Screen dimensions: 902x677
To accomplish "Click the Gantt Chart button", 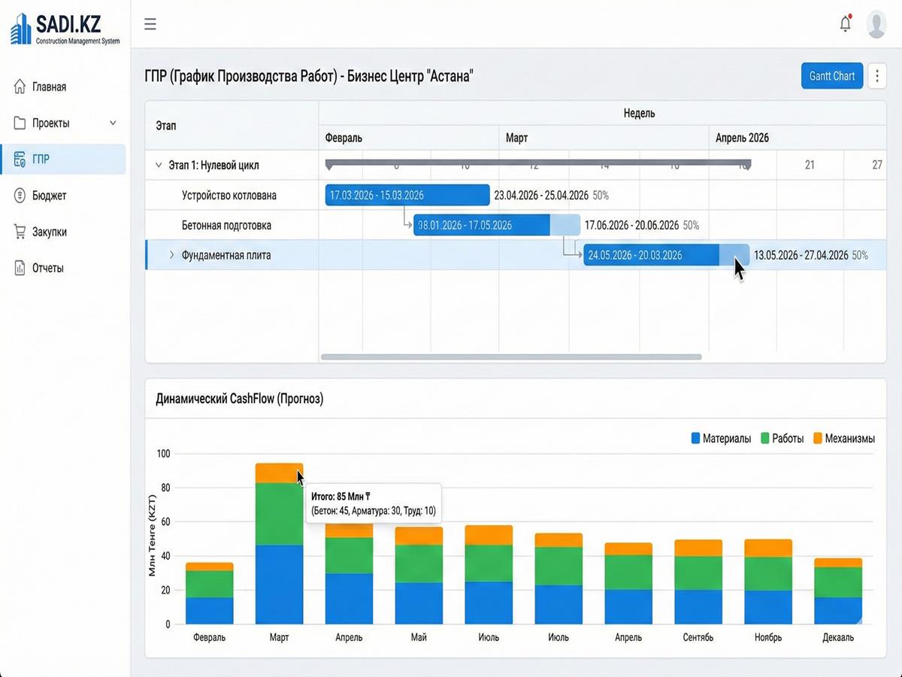I will coord(831,76).
